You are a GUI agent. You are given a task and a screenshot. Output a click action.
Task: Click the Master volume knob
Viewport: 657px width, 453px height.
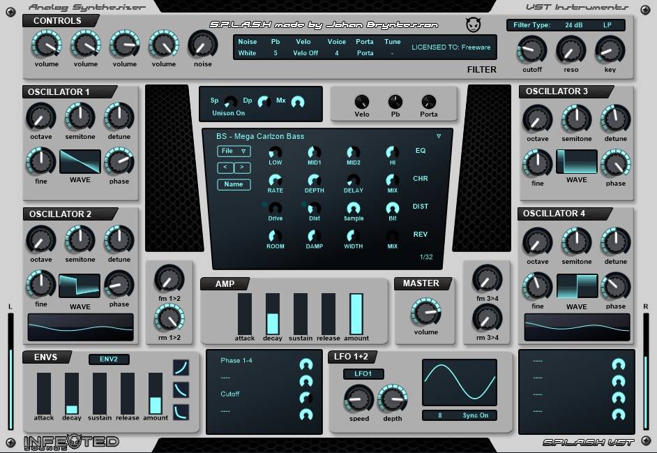[x=425, y=311]
